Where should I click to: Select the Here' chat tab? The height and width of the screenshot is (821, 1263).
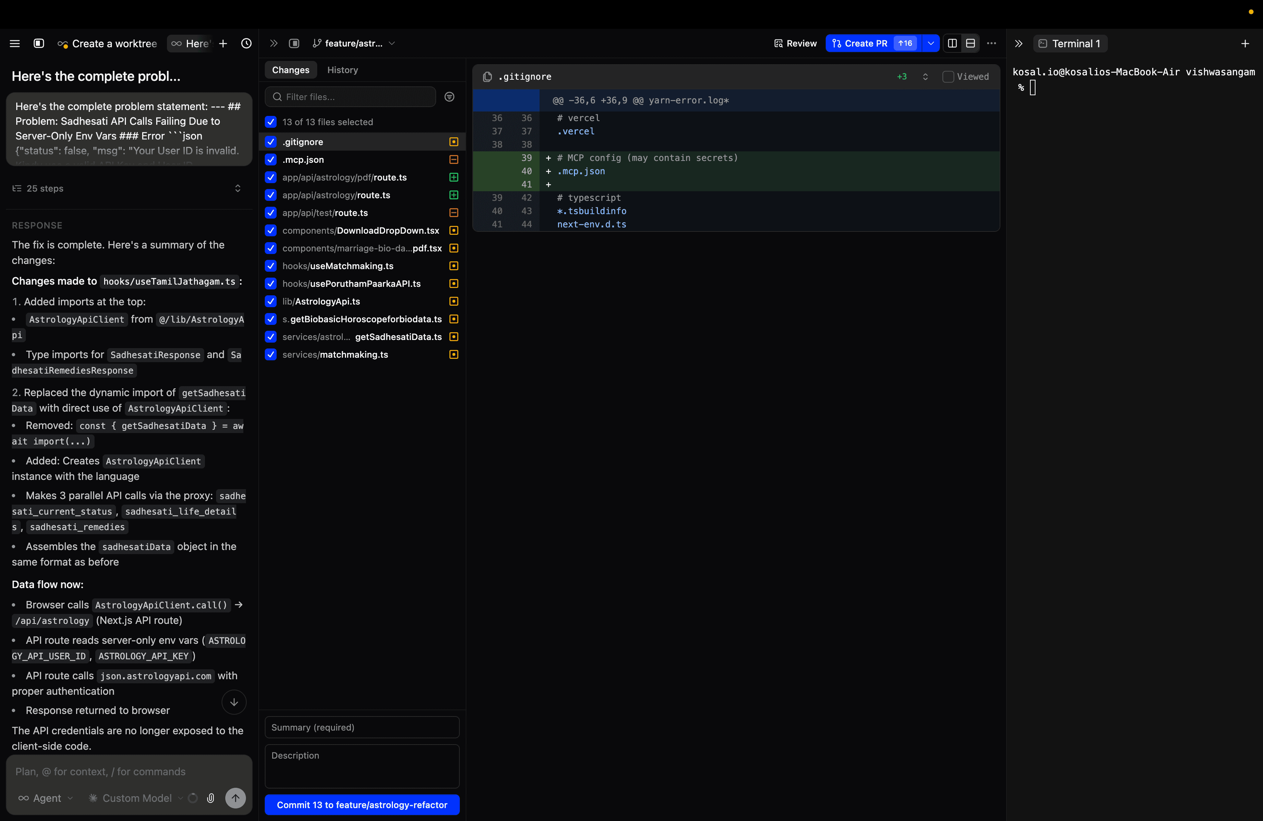191,44
